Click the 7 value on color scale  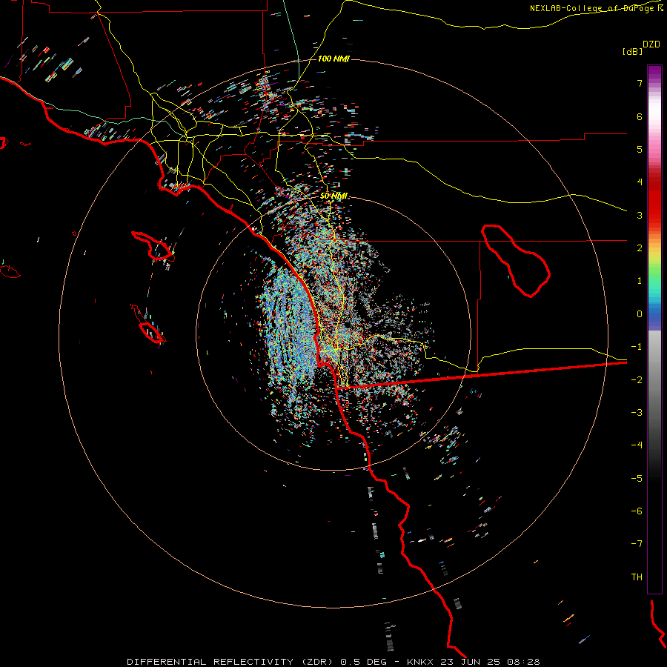(640, 84)
